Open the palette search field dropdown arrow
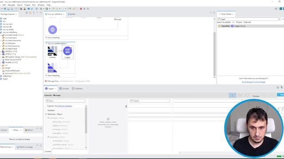Viewport: 284px width, 159px height. (x=279, y=19)
